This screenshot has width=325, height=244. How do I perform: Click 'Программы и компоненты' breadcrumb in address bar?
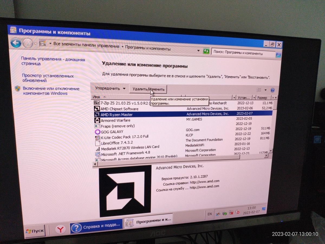point(148,49)
